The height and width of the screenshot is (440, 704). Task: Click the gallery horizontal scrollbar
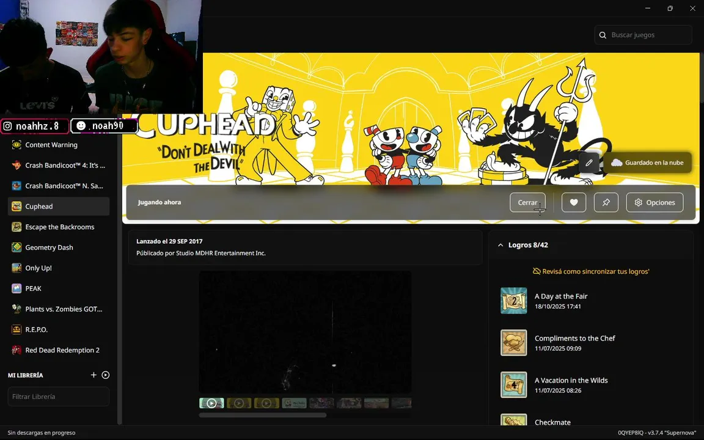[263, 416]
